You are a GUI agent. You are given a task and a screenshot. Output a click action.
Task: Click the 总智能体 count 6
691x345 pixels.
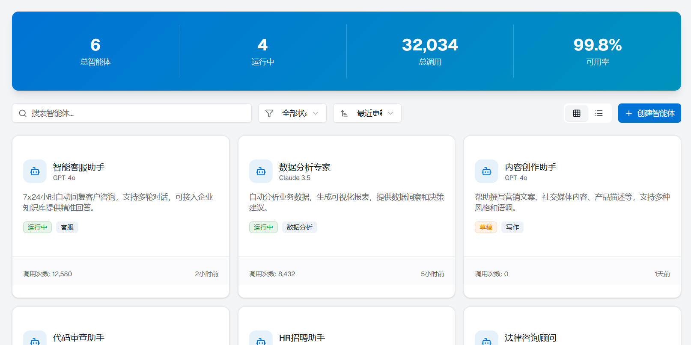[x=95, y=45]
